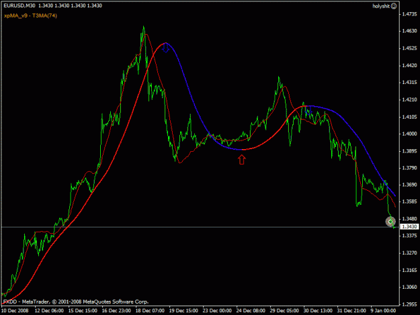Click the '16 Dec 23:00' time axis label
Viewport: 420px width, 315px height.
coord(116,311)
